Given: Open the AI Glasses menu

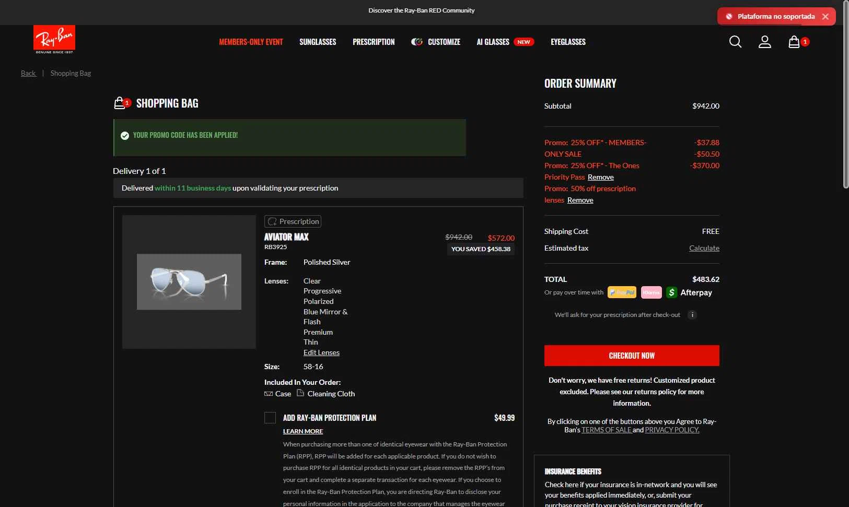Looking at the screenshot, I should click(493, 42).
